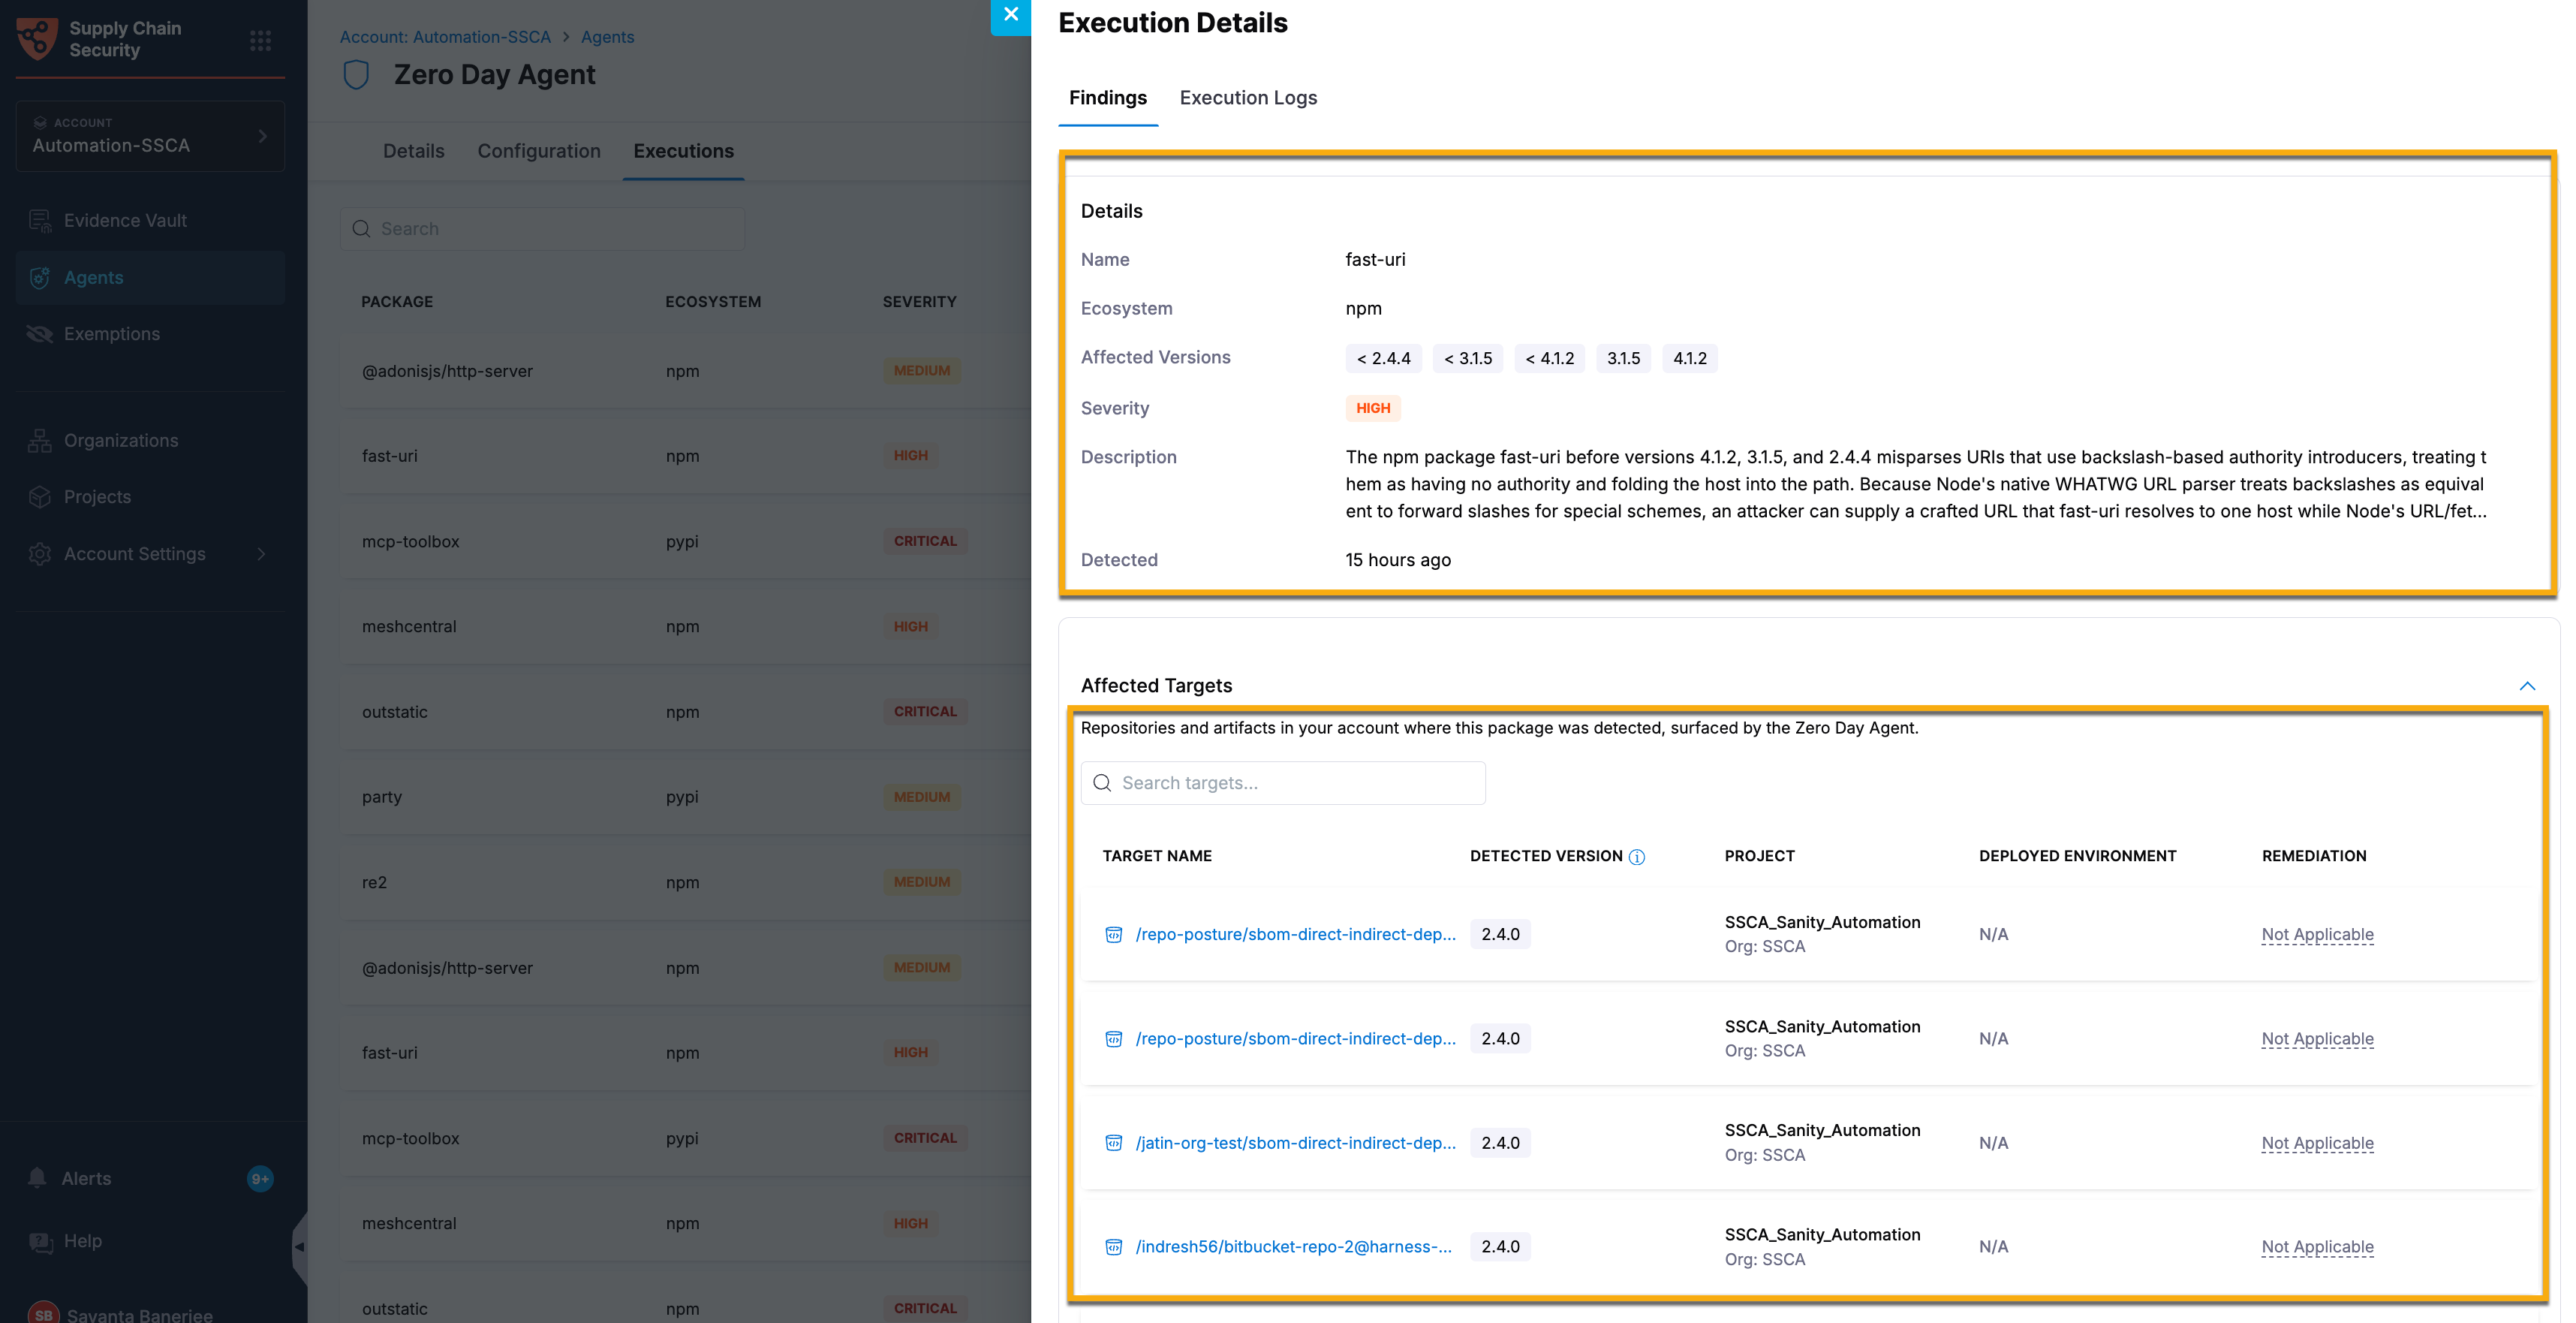The image size is (2576, 1323).
Task: Open the Supply Chain Security logo
Action: coord(37,39)
